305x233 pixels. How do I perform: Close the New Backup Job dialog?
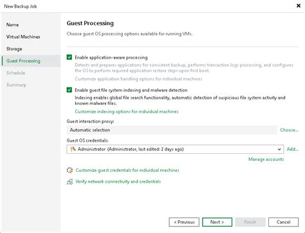point(299,6)
